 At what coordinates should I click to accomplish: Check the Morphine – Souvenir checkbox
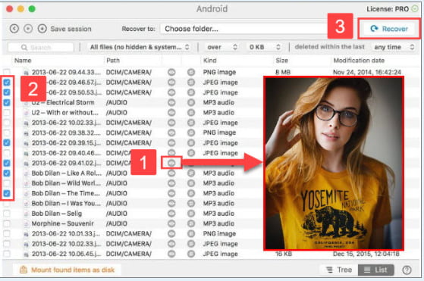tap(7, 223)
